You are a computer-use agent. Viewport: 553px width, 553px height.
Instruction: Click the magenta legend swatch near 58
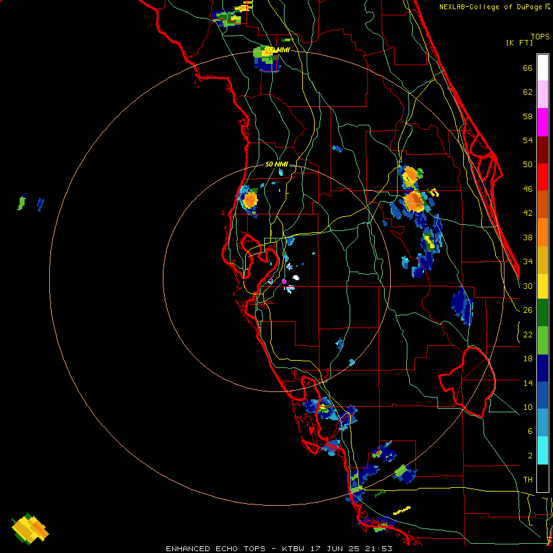click(543, 122)
